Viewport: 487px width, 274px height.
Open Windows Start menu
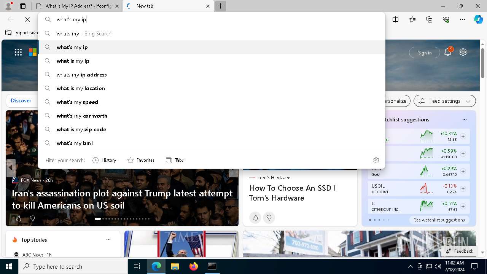click(9, 266)
